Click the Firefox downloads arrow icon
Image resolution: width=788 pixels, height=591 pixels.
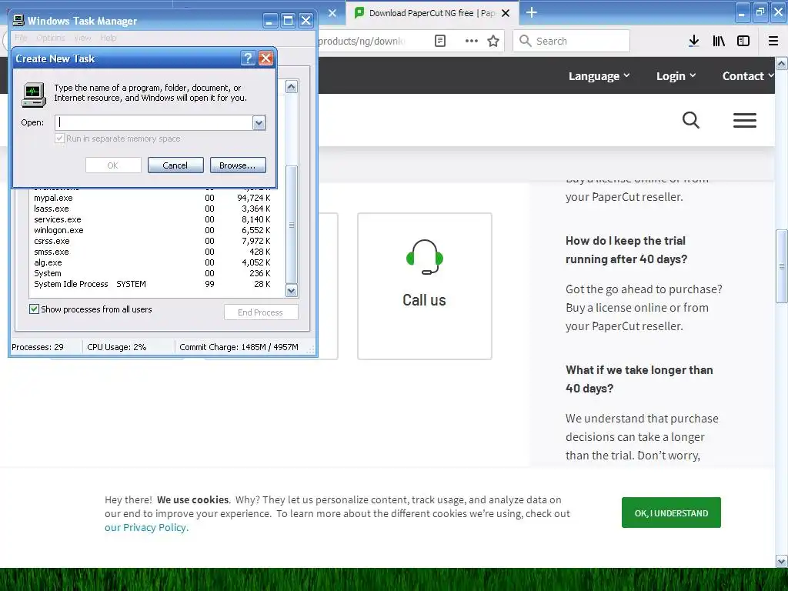click(x=693, y=42)
